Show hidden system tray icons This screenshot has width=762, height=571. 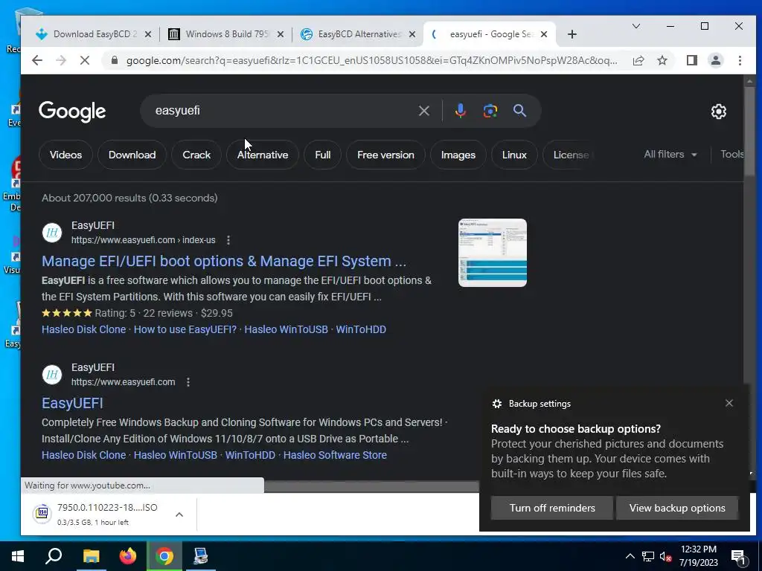[x=630, y=556]
